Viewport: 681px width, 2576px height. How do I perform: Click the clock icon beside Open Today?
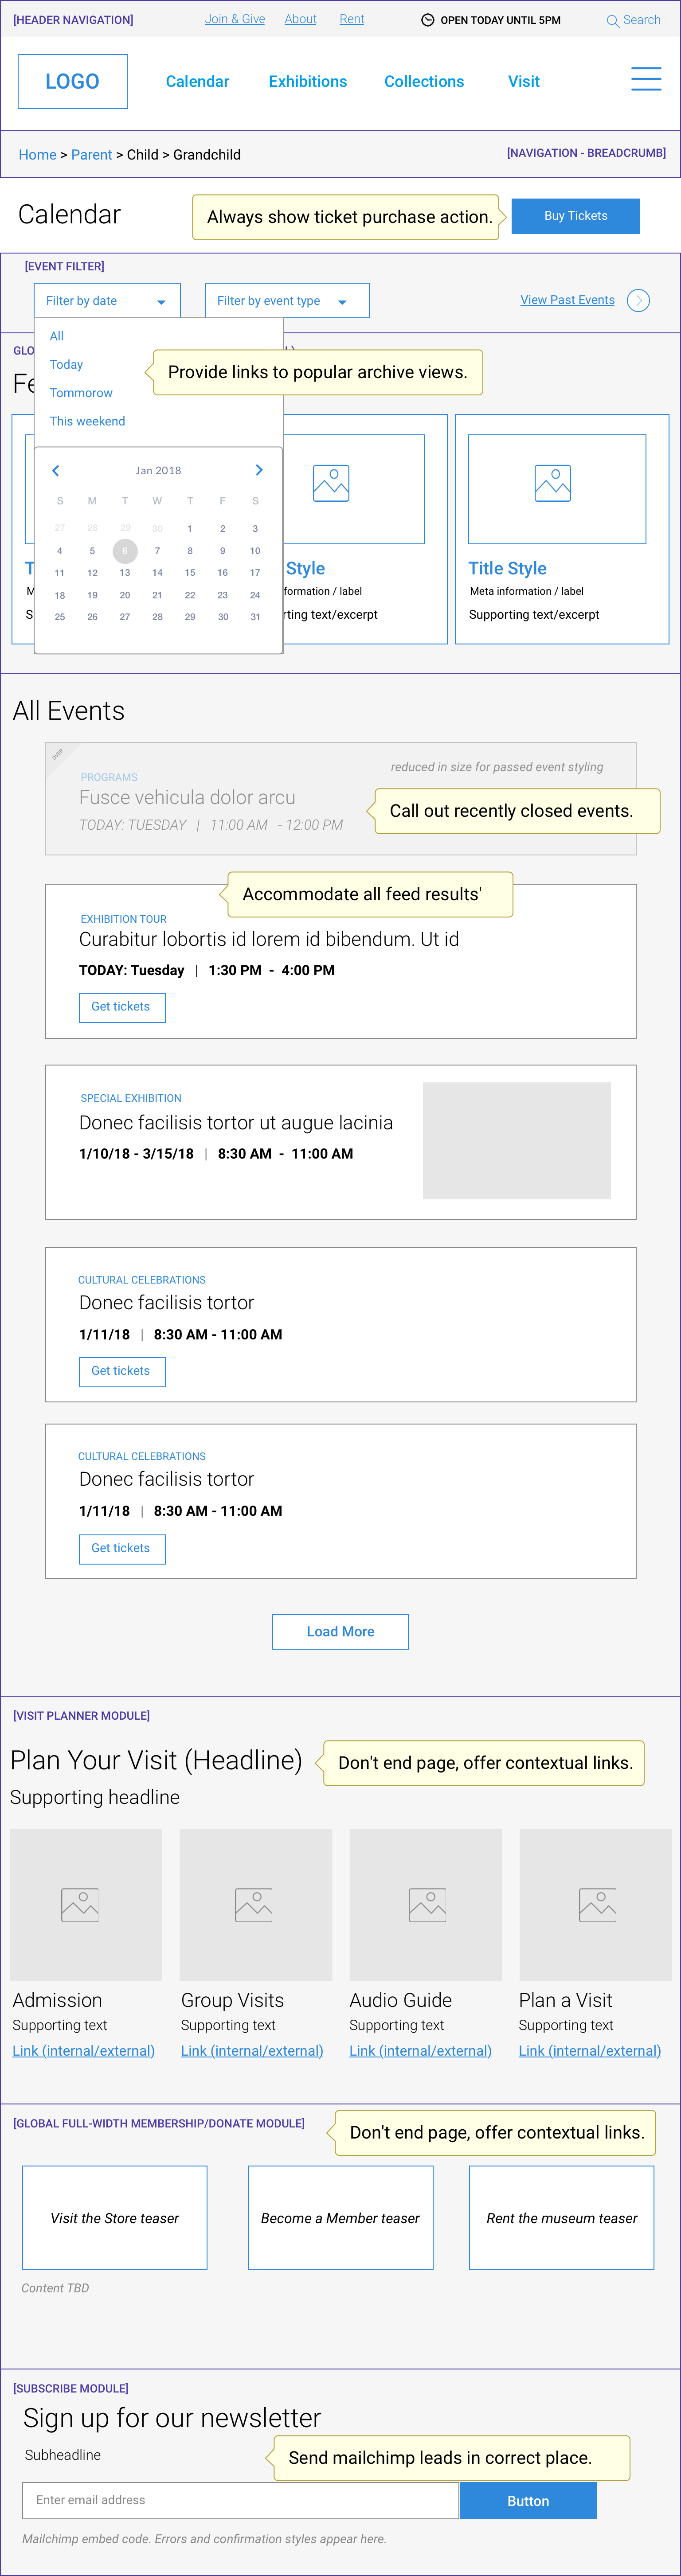pyautogui.click(x=428, y=20)
